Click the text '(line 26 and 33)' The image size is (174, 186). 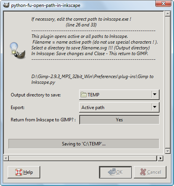tap(81, 25)
